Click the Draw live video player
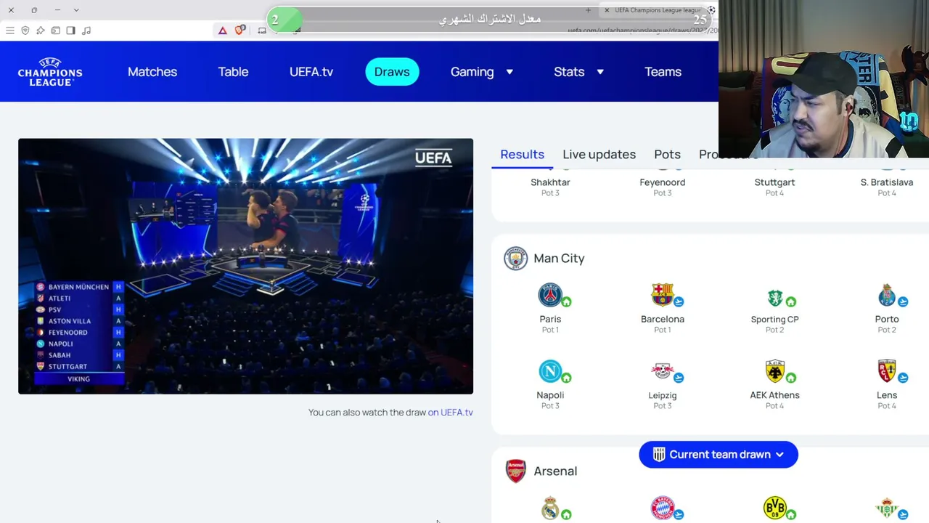929x523 pixels. pyautogui.click(x=245, y=266)
